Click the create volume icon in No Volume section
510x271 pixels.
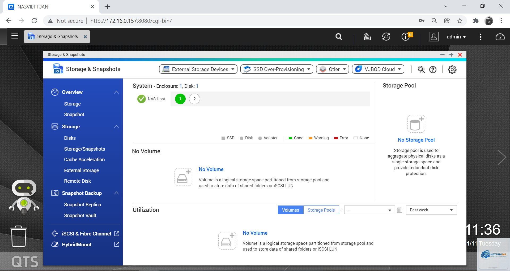coord(183,177)
